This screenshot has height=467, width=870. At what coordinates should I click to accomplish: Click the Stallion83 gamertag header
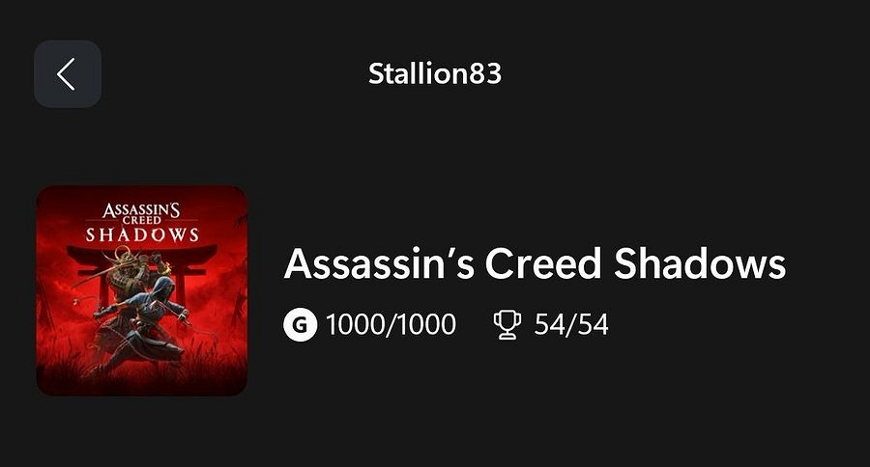pos(434,74)
